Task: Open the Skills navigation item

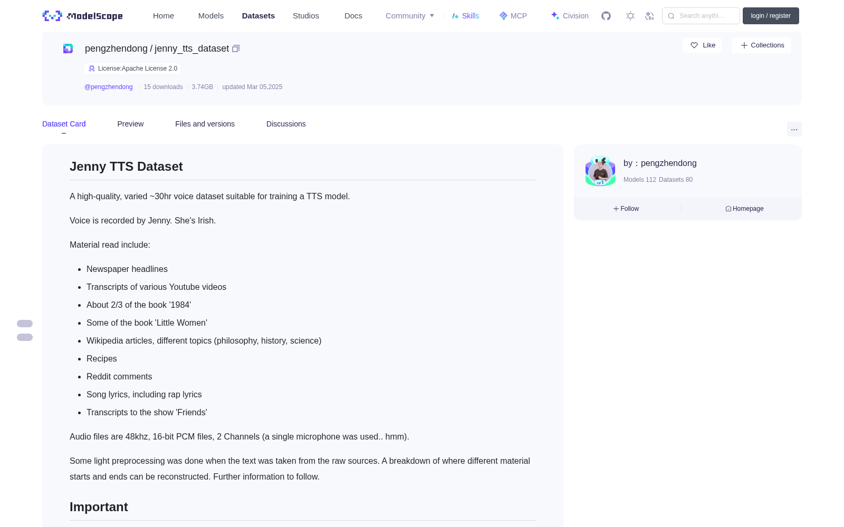Action: tap(465, 16)
